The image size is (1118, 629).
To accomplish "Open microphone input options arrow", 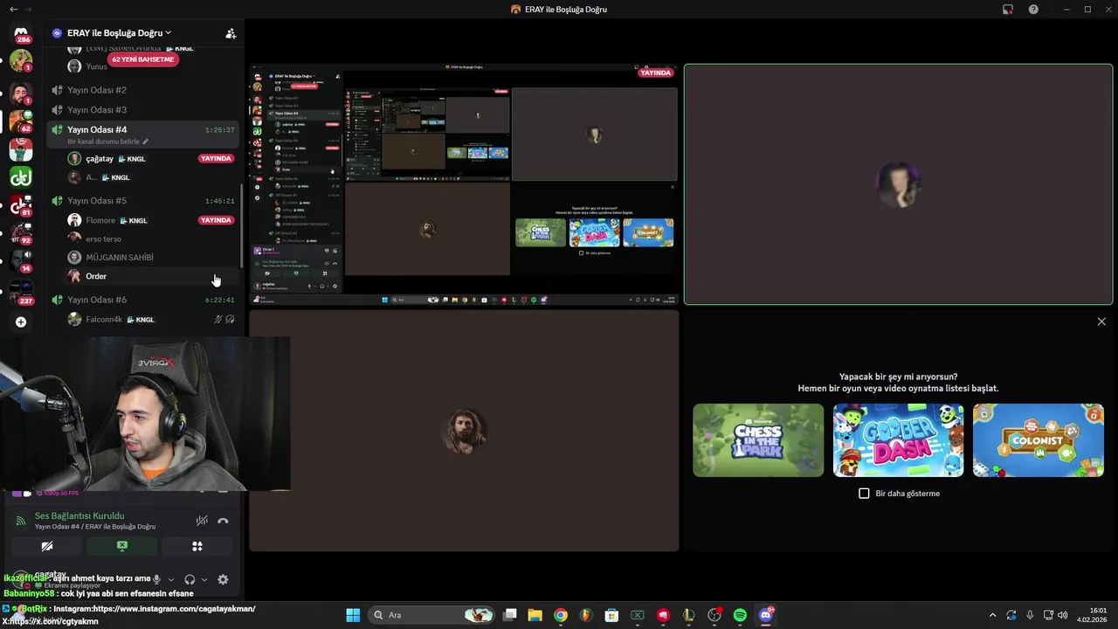I will click(171, 579).
